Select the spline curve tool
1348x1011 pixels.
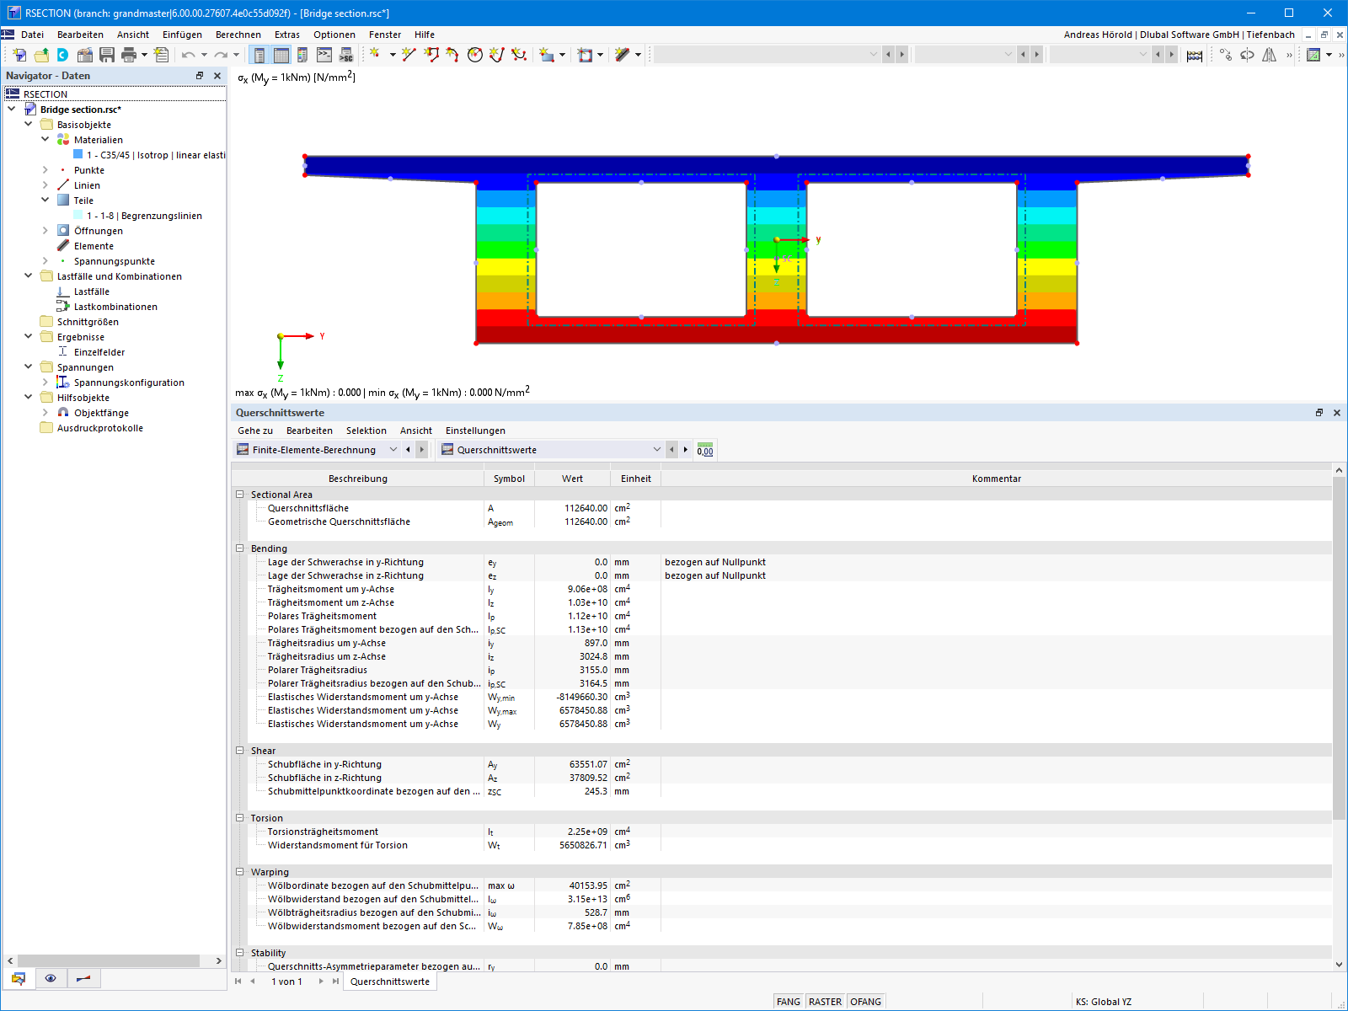(519, 55)
